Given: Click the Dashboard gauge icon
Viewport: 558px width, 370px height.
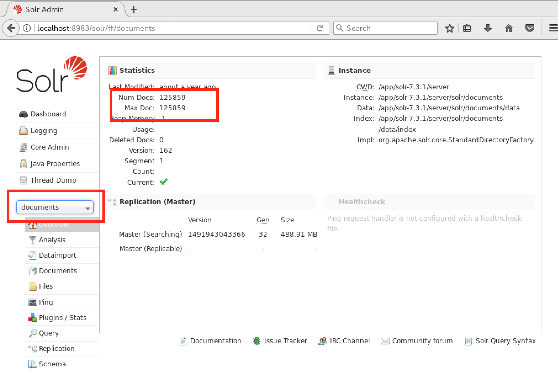Looking at the screenshot, I should (x=23, y=114).
